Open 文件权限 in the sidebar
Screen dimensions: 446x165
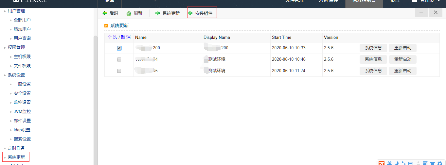(22, 66)
